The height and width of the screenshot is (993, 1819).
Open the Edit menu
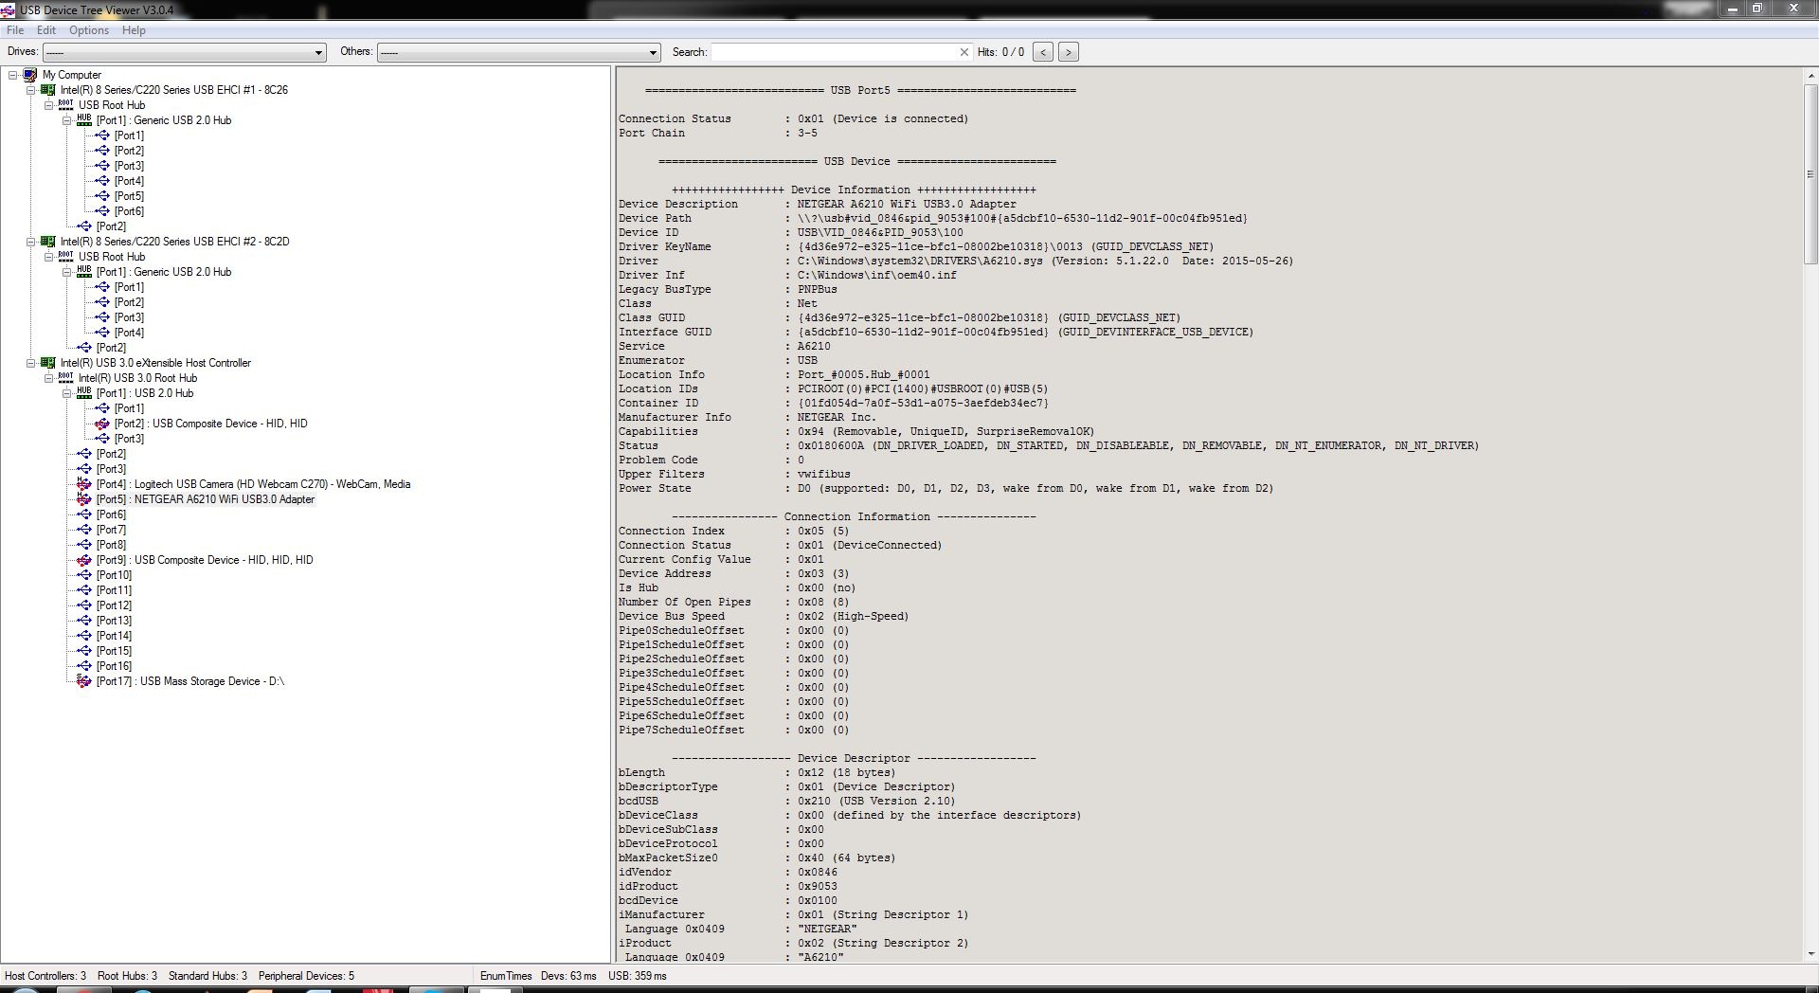pos(46,30)
